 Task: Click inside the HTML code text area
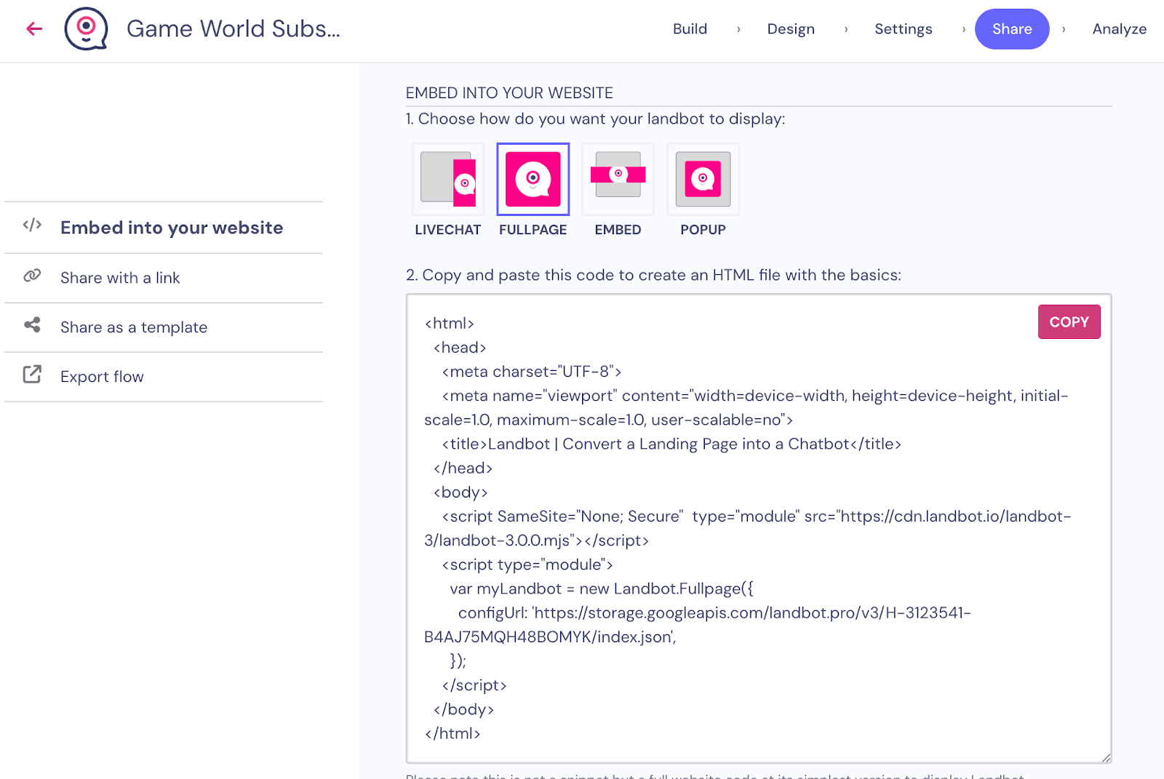759,529
